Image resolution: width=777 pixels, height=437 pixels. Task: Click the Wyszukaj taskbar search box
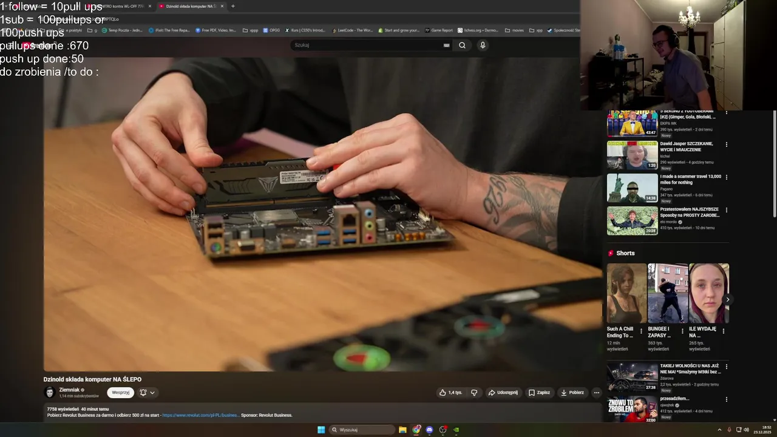[362, 430]
